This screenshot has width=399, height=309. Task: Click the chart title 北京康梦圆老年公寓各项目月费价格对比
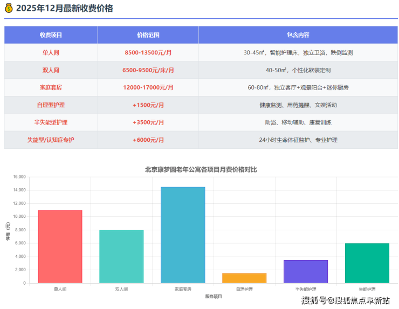201,169
